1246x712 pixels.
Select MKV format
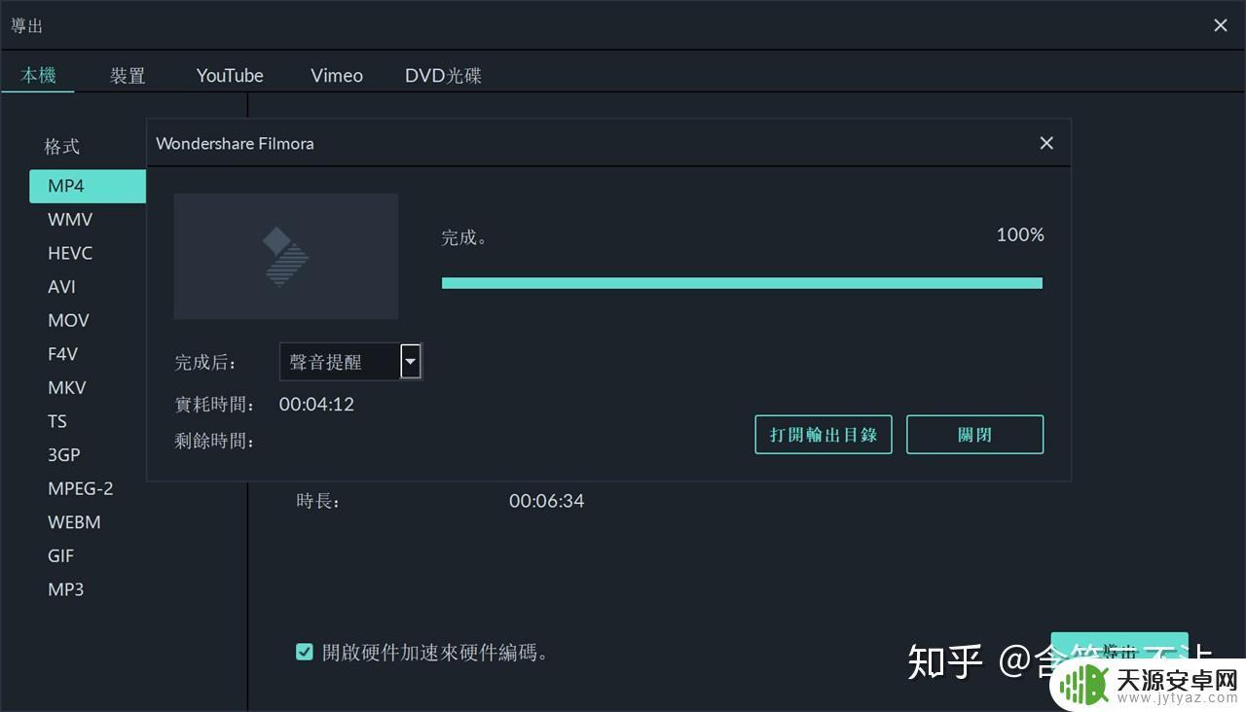(67, 387)
